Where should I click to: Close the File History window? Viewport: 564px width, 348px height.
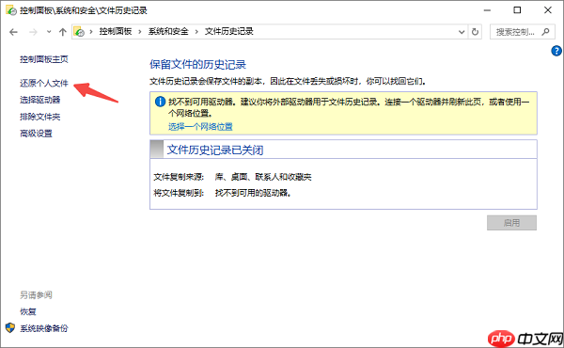coord(548,10)
